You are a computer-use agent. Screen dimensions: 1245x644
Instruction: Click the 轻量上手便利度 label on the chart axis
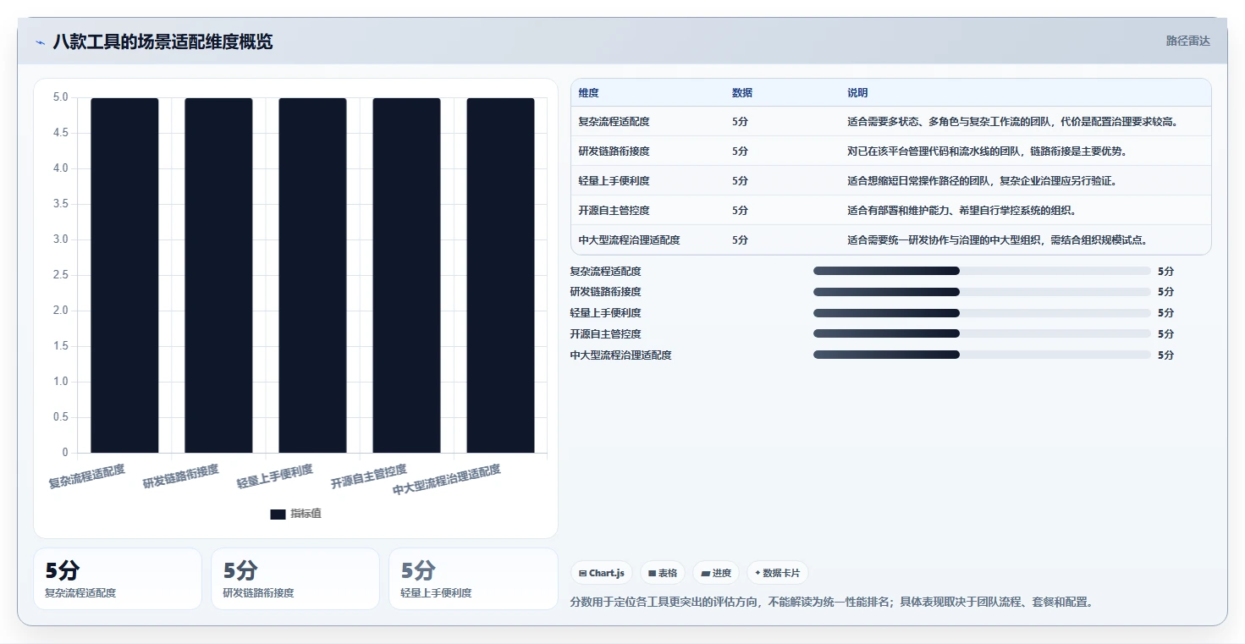pos(274,476)
